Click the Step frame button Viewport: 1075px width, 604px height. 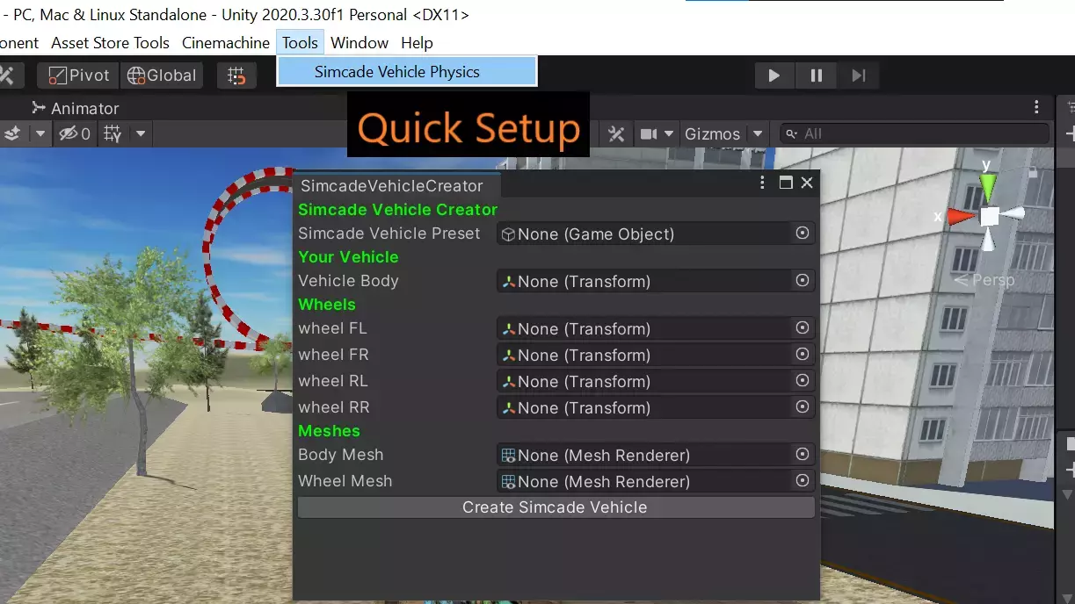859,75
